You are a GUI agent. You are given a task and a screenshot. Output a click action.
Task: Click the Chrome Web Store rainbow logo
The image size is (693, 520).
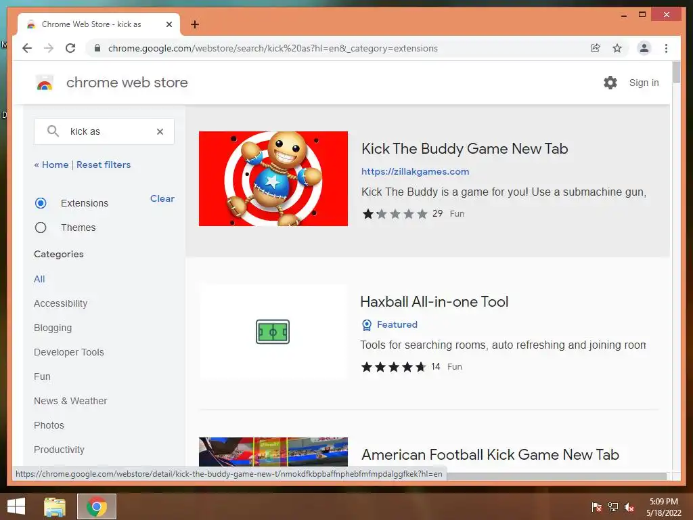click(44, 83)
